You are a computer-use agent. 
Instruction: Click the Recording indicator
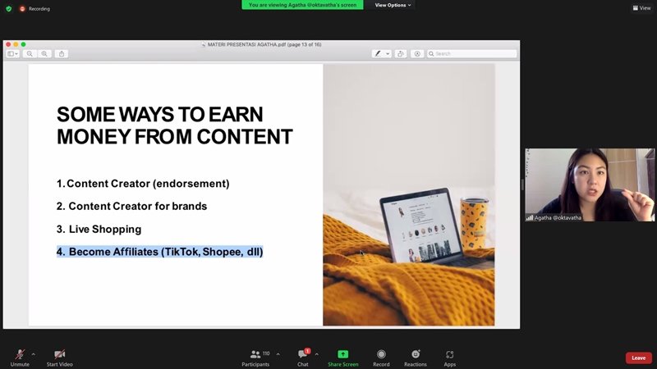coord(34,8)
